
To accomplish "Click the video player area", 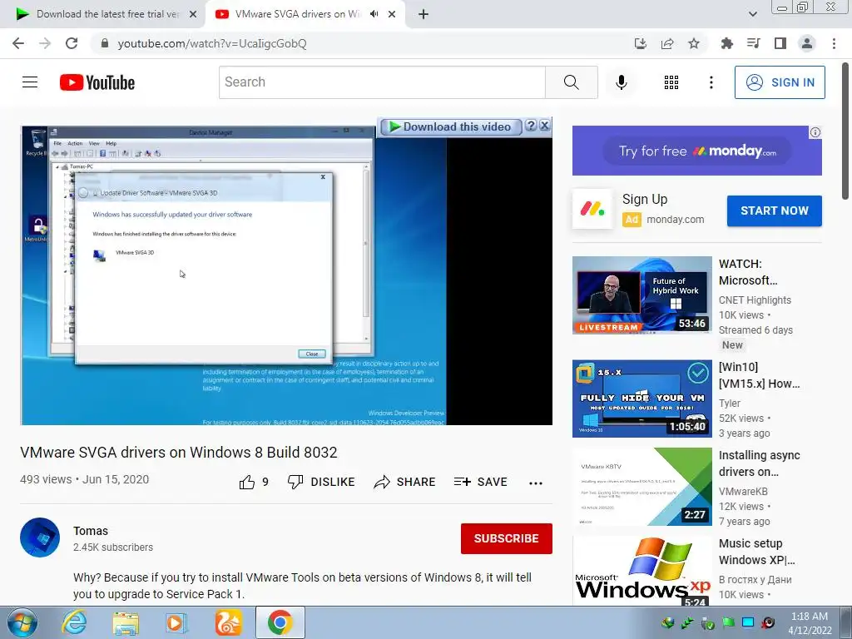I will pyautogui.click(x=286, y=275).
